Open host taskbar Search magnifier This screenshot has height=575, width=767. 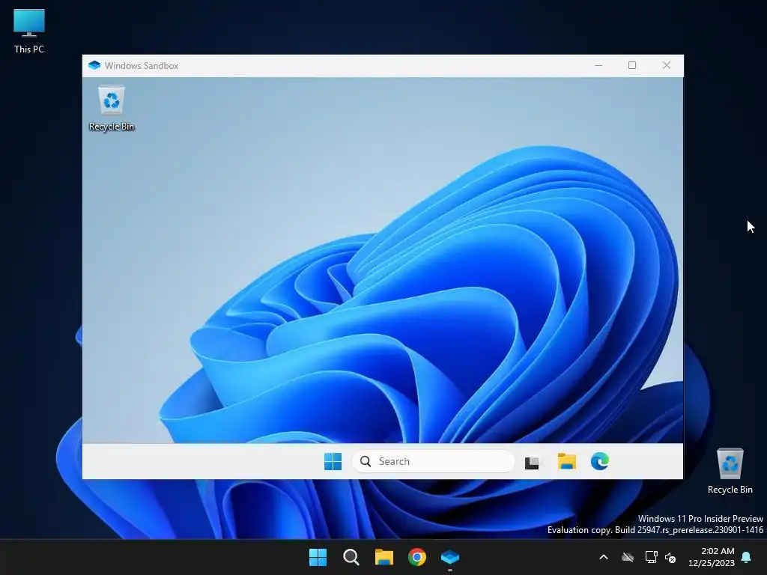(351, 557)
